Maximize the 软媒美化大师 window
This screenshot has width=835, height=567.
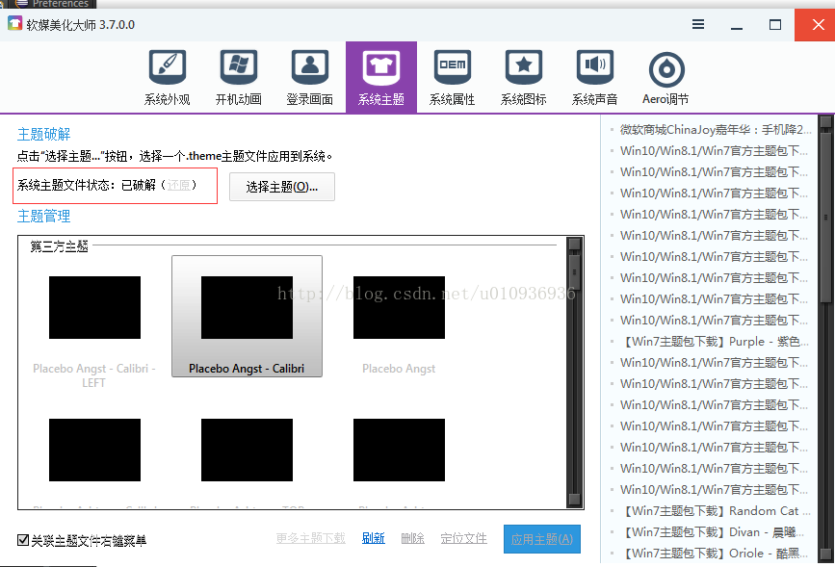775,24
